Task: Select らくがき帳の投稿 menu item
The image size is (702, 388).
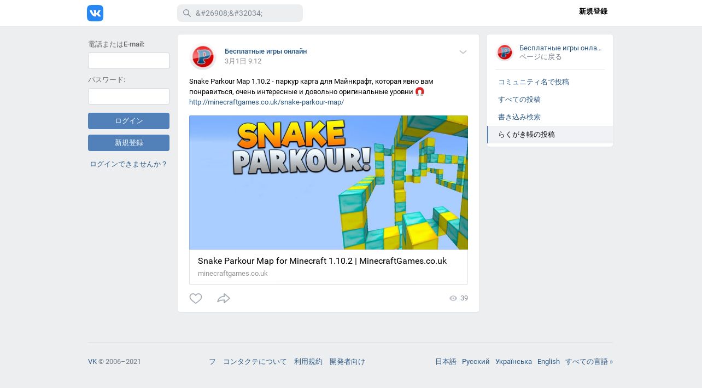Action: (x=550, y=135)
